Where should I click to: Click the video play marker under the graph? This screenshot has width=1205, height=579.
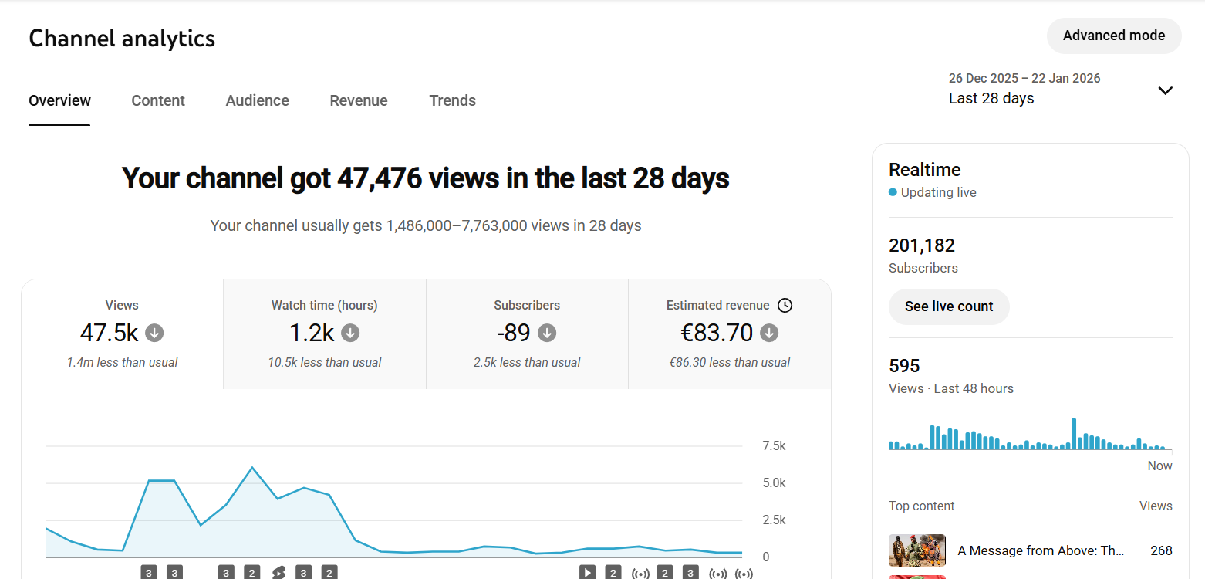(588, 573)
